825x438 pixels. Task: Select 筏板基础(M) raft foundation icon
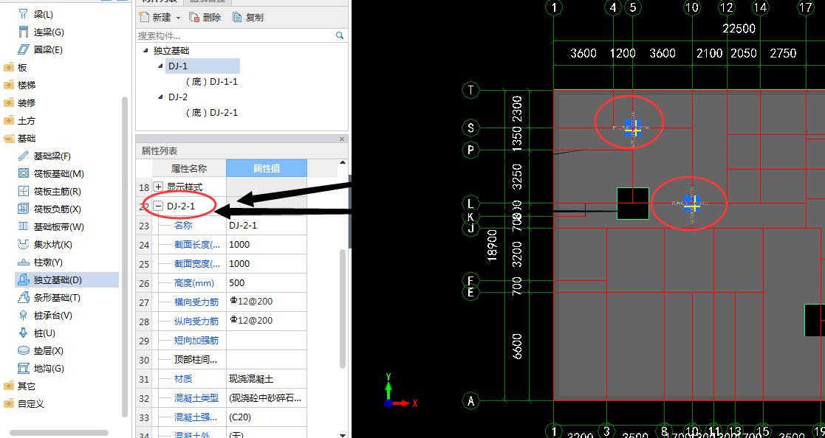(x=23, y=174)
